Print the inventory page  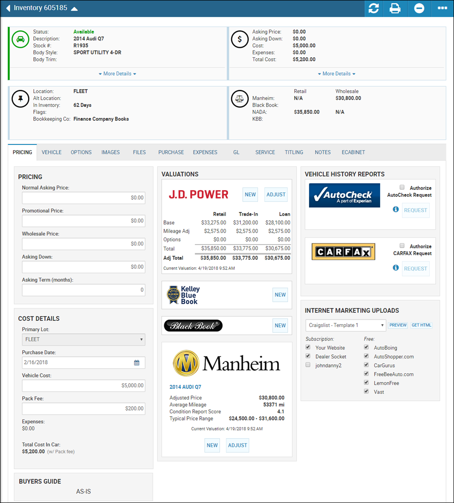click(395, 8)
